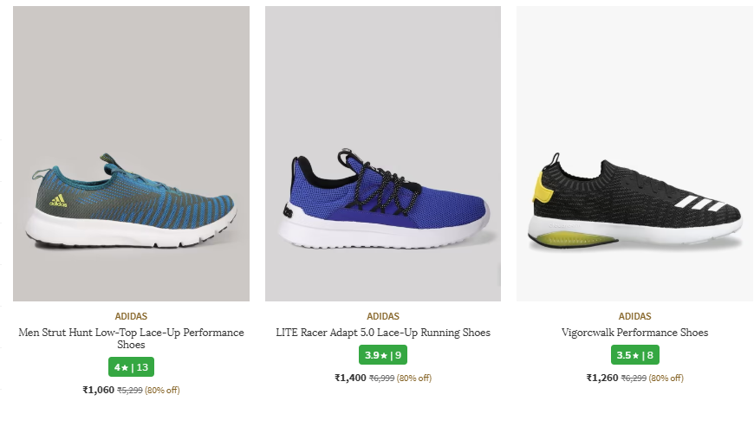The height and width of the screenshot is (427, 754).
Task: Click the struck-through ₹5,299 original price
Action: [x=129, y=390]
